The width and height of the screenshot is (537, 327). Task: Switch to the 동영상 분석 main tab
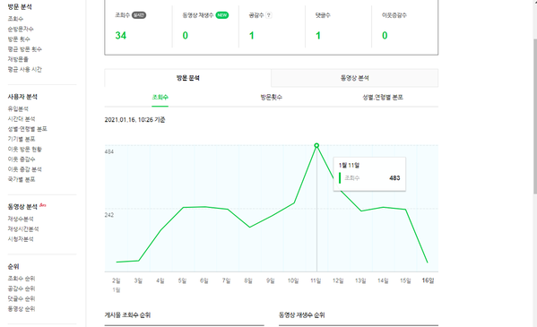[354, 78]
